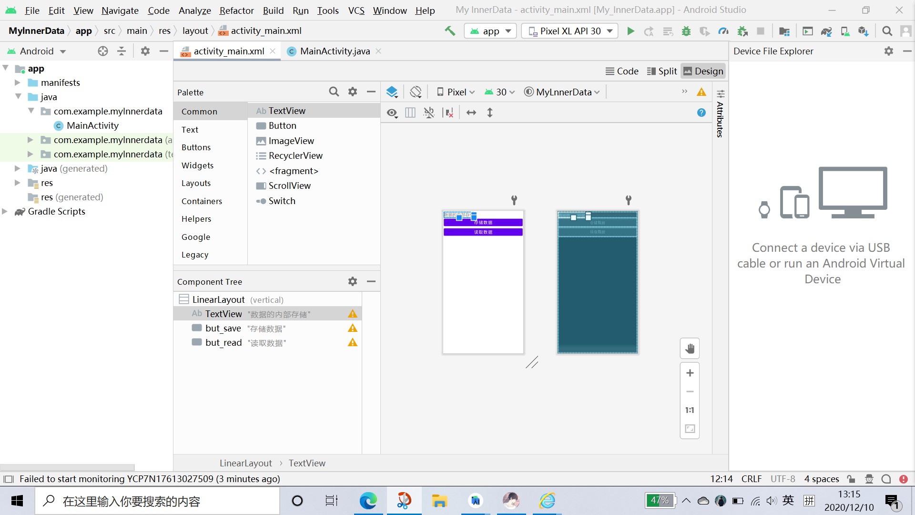This screenshot has height=515, width=915.
Task: Click the Clear All Constraints icon
Action: point(448,113)
